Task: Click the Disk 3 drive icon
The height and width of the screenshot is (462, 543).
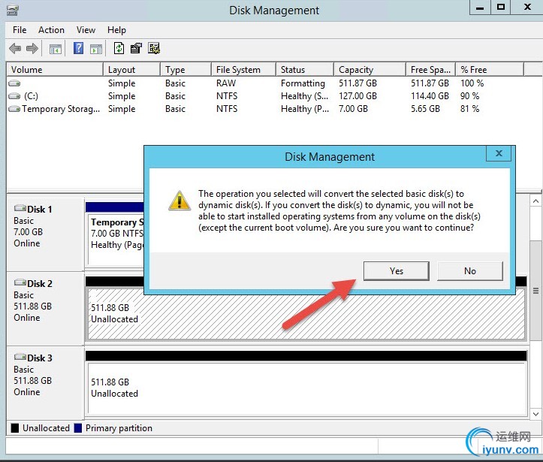Action: pyautogui.click(x=20, y=357)
